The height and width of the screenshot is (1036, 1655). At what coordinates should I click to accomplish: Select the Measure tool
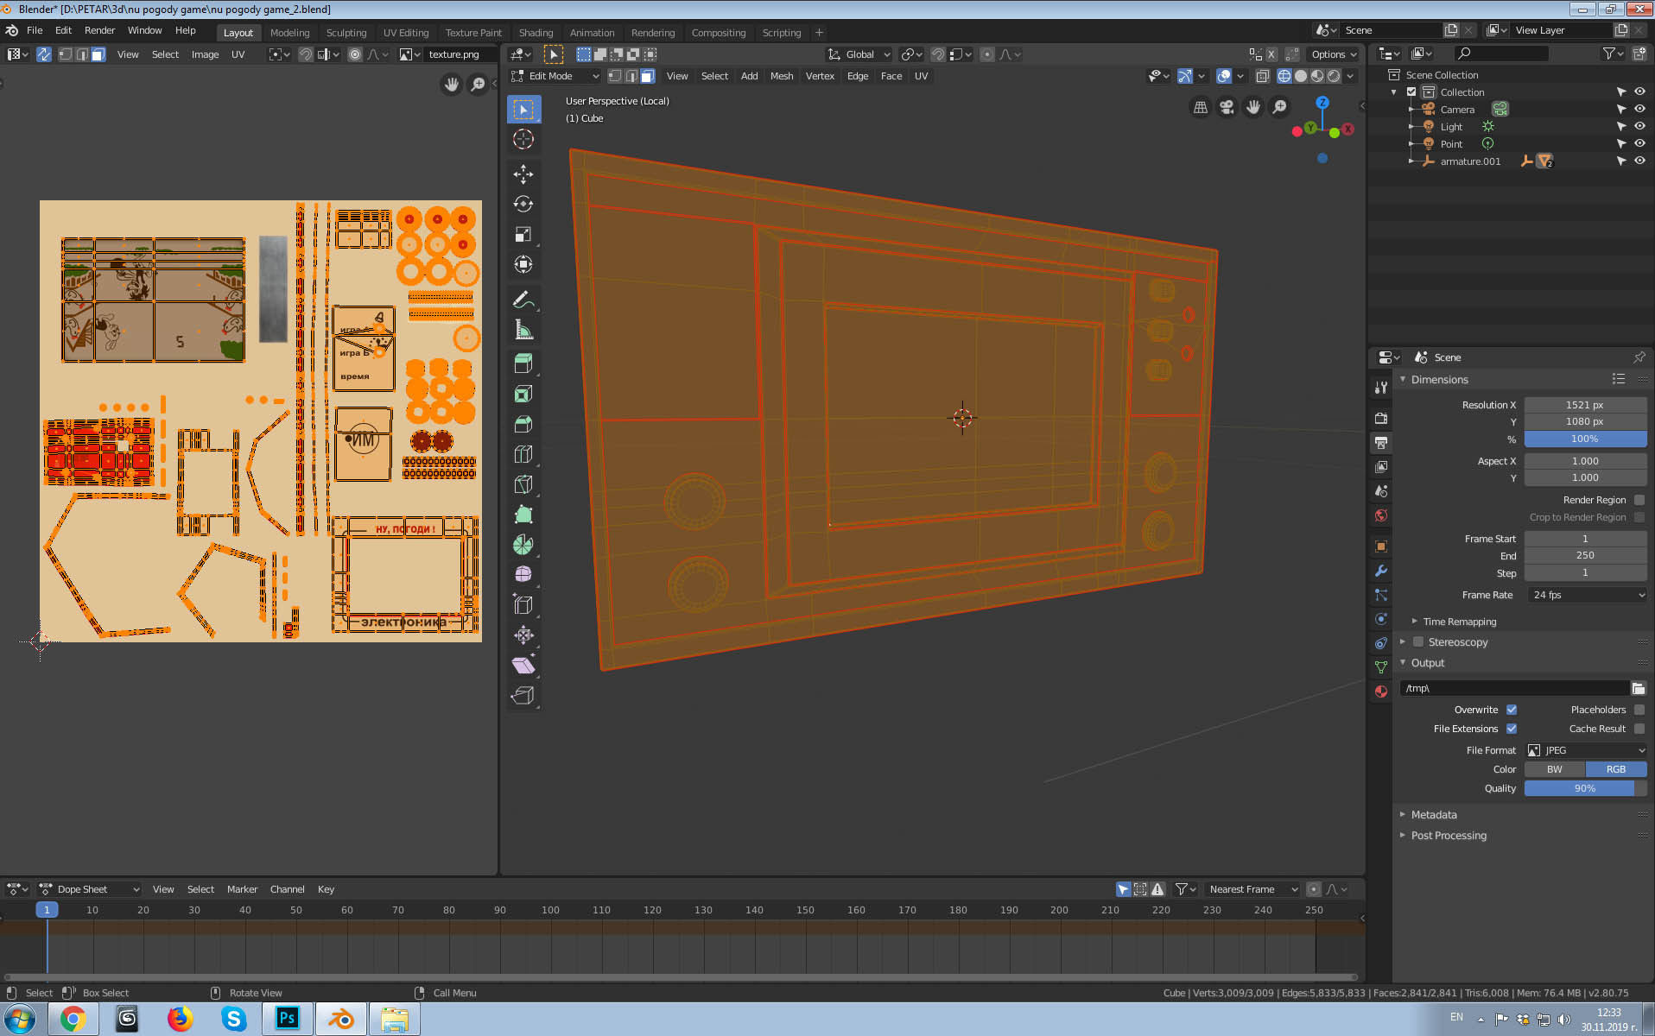(523, 330)
